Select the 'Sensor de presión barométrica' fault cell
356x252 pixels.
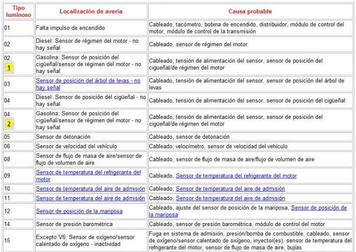(73, 224)
